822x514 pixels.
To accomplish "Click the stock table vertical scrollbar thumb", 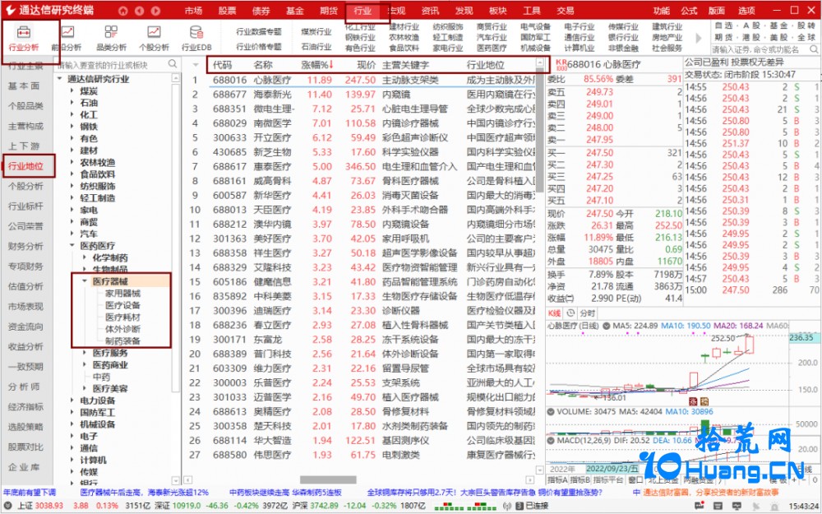I will pyautogui.click(x=540, y=132).
